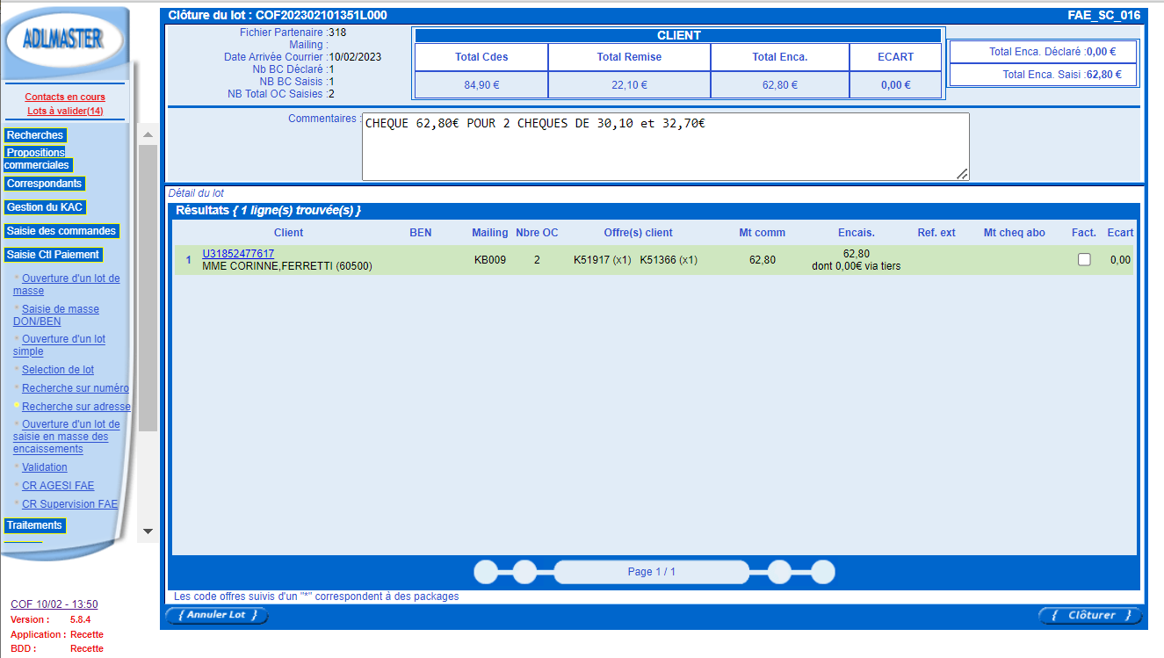The height and width of the screenshot is (658, 1164).
Task: Click the Clôturer button
Action: 1091,615
